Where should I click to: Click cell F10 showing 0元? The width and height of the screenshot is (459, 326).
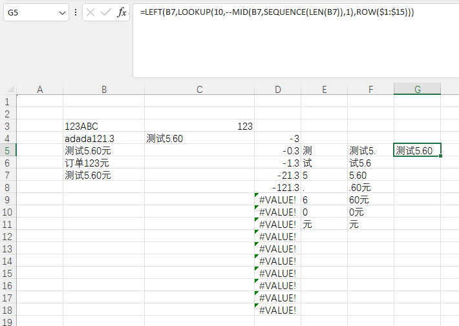tap(370, 212)
